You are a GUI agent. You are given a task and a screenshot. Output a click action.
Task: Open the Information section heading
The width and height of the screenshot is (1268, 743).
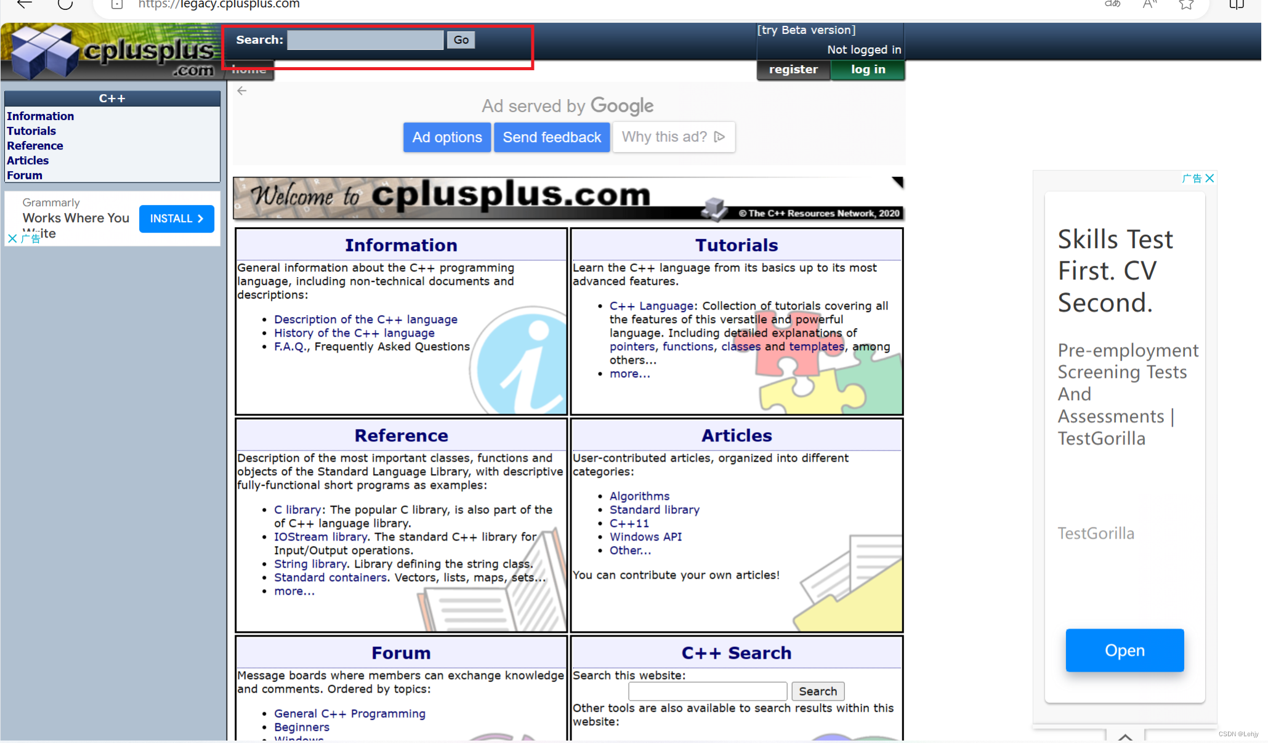coord(401,245)
